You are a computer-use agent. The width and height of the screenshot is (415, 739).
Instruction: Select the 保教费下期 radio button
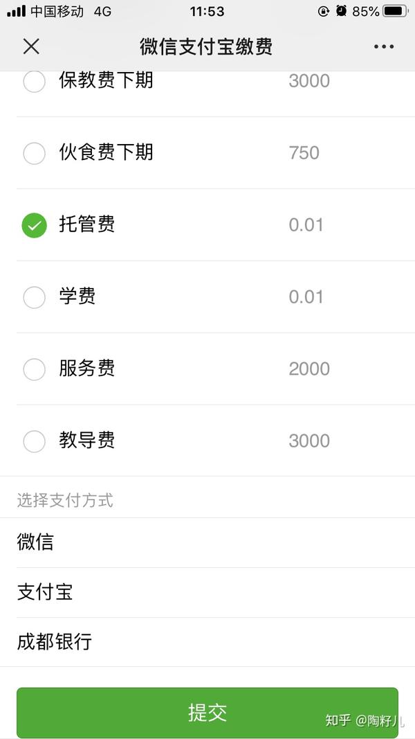point(34,81)
